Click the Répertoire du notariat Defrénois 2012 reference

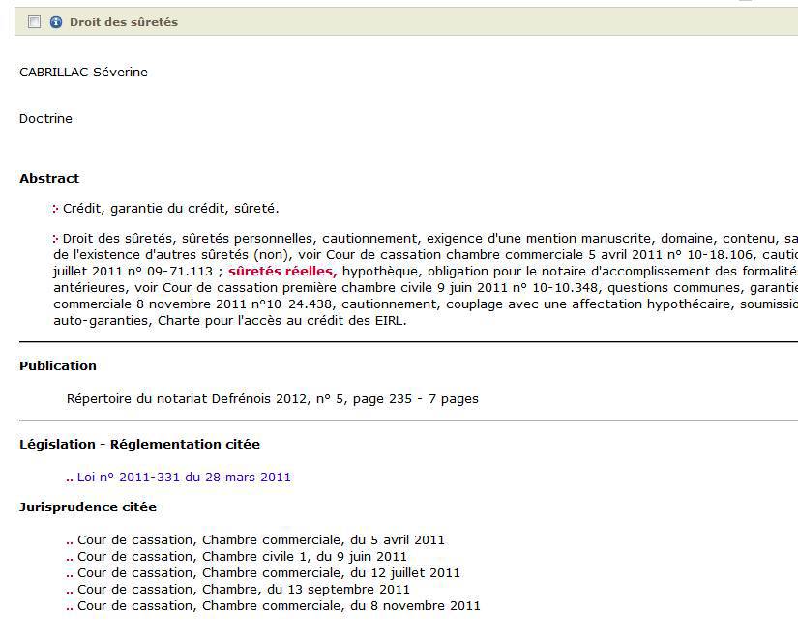(272, 398)
